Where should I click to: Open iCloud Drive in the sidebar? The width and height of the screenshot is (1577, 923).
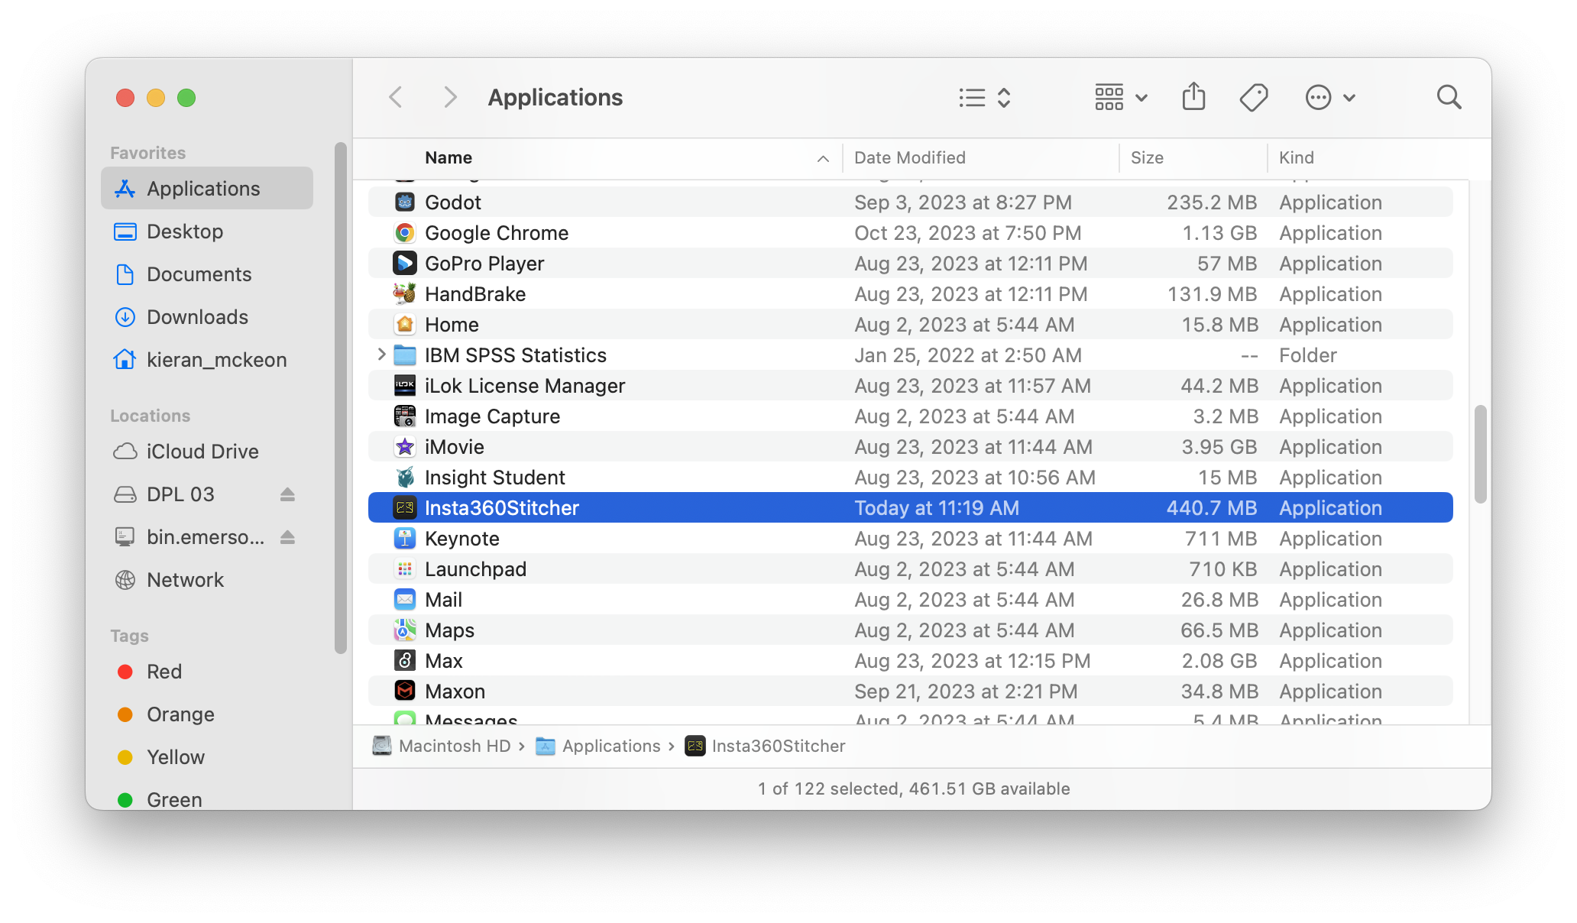207,451
